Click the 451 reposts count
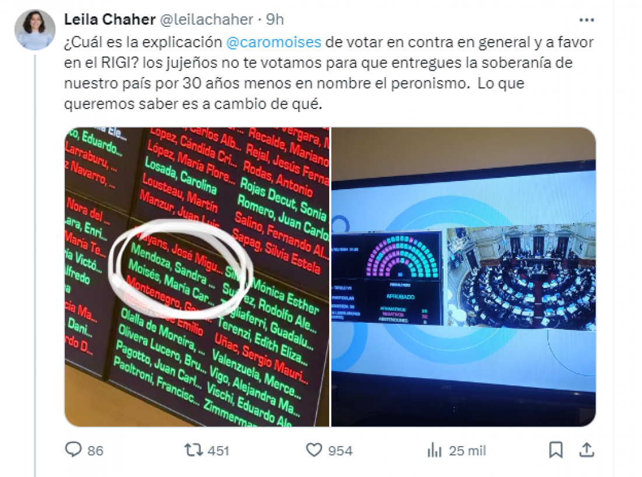The image size is (642, 477). 218,451
